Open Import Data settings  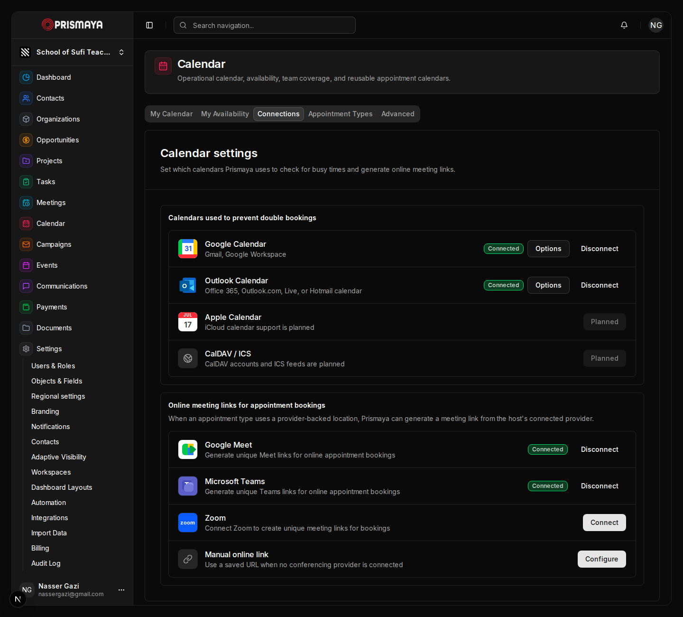point(49,533)
